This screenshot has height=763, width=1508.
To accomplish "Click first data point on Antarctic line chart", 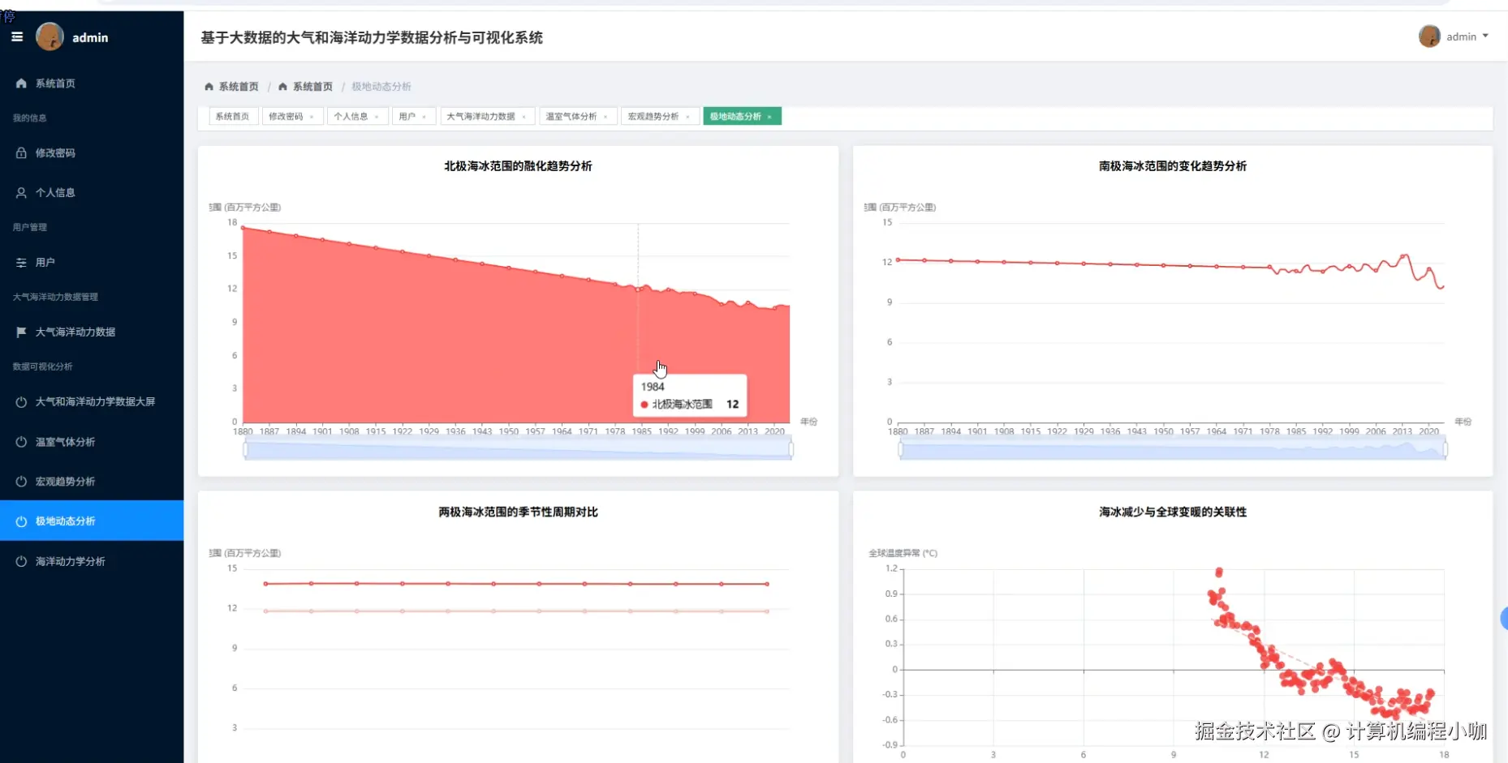I will 898,260.
